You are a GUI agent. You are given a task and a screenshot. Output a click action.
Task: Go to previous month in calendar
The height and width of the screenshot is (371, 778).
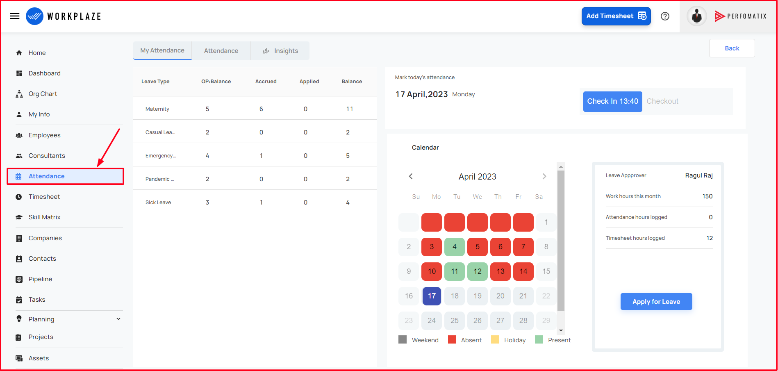click(x=411, y=176)
